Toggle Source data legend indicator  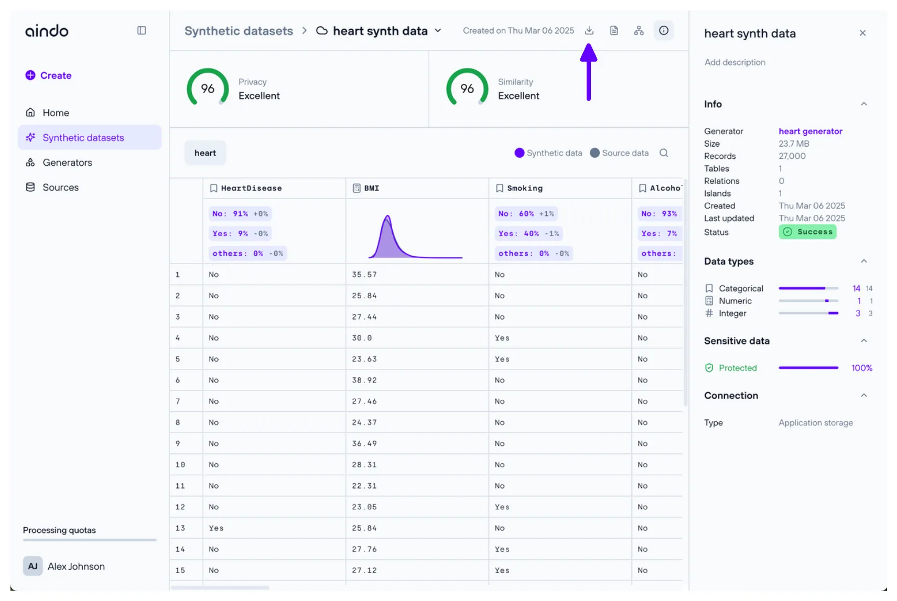click(595, 153)
